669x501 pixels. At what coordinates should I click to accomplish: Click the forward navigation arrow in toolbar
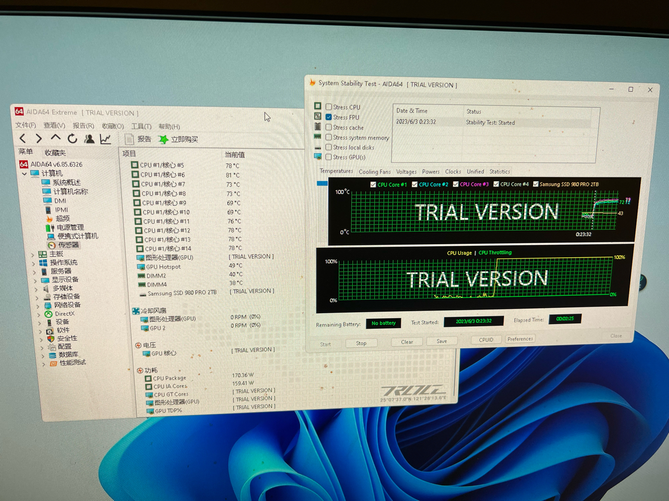(x=39, y=138)
